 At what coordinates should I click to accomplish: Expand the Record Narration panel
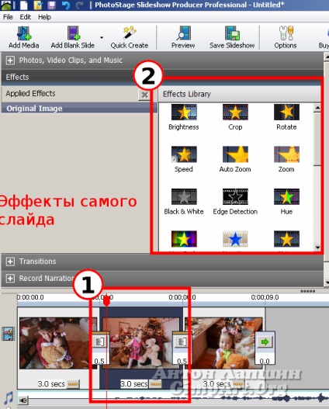click(10, 279)
